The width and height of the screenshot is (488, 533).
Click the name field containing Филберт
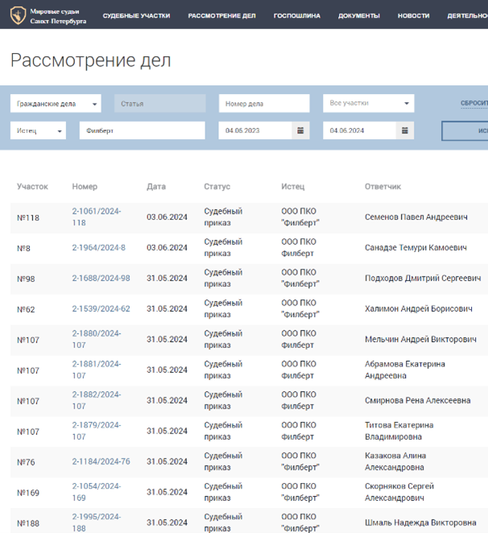tap(142, 130)
